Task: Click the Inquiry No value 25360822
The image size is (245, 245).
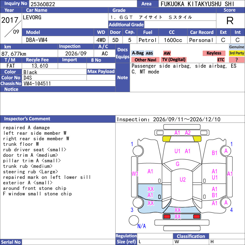Action: pos(43,4)
